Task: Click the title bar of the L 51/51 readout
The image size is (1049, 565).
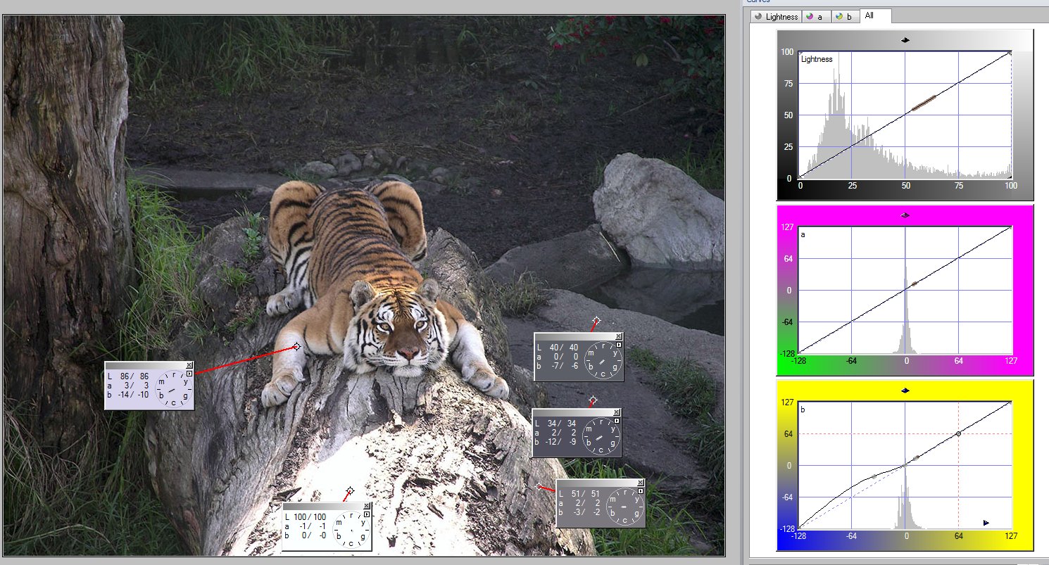Action: 596,483
